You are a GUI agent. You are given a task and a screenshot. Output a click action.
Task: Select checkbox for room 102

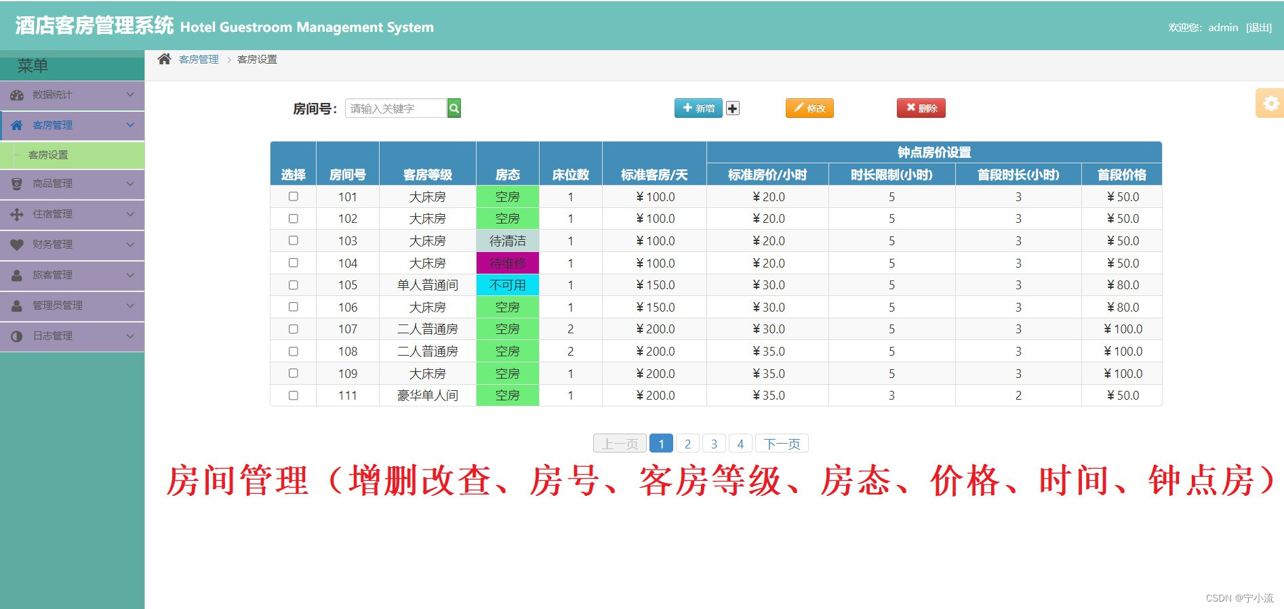pos(294,219)
